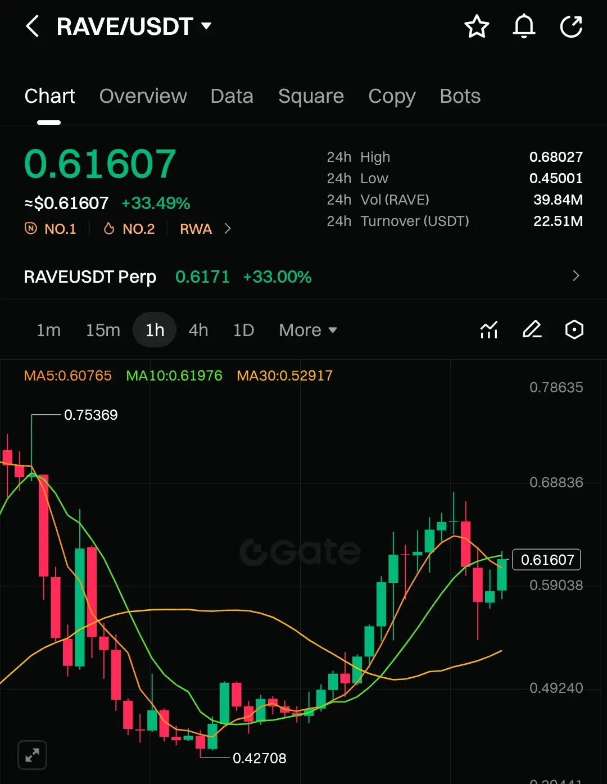Switch to the Chart tab
607x784 pixels.
tap(49, 96)
